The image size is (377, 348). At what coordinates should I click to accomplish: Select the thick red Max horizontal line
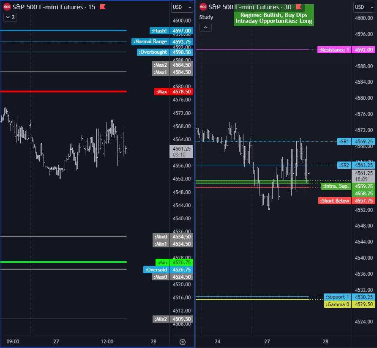tap(63, 91)
